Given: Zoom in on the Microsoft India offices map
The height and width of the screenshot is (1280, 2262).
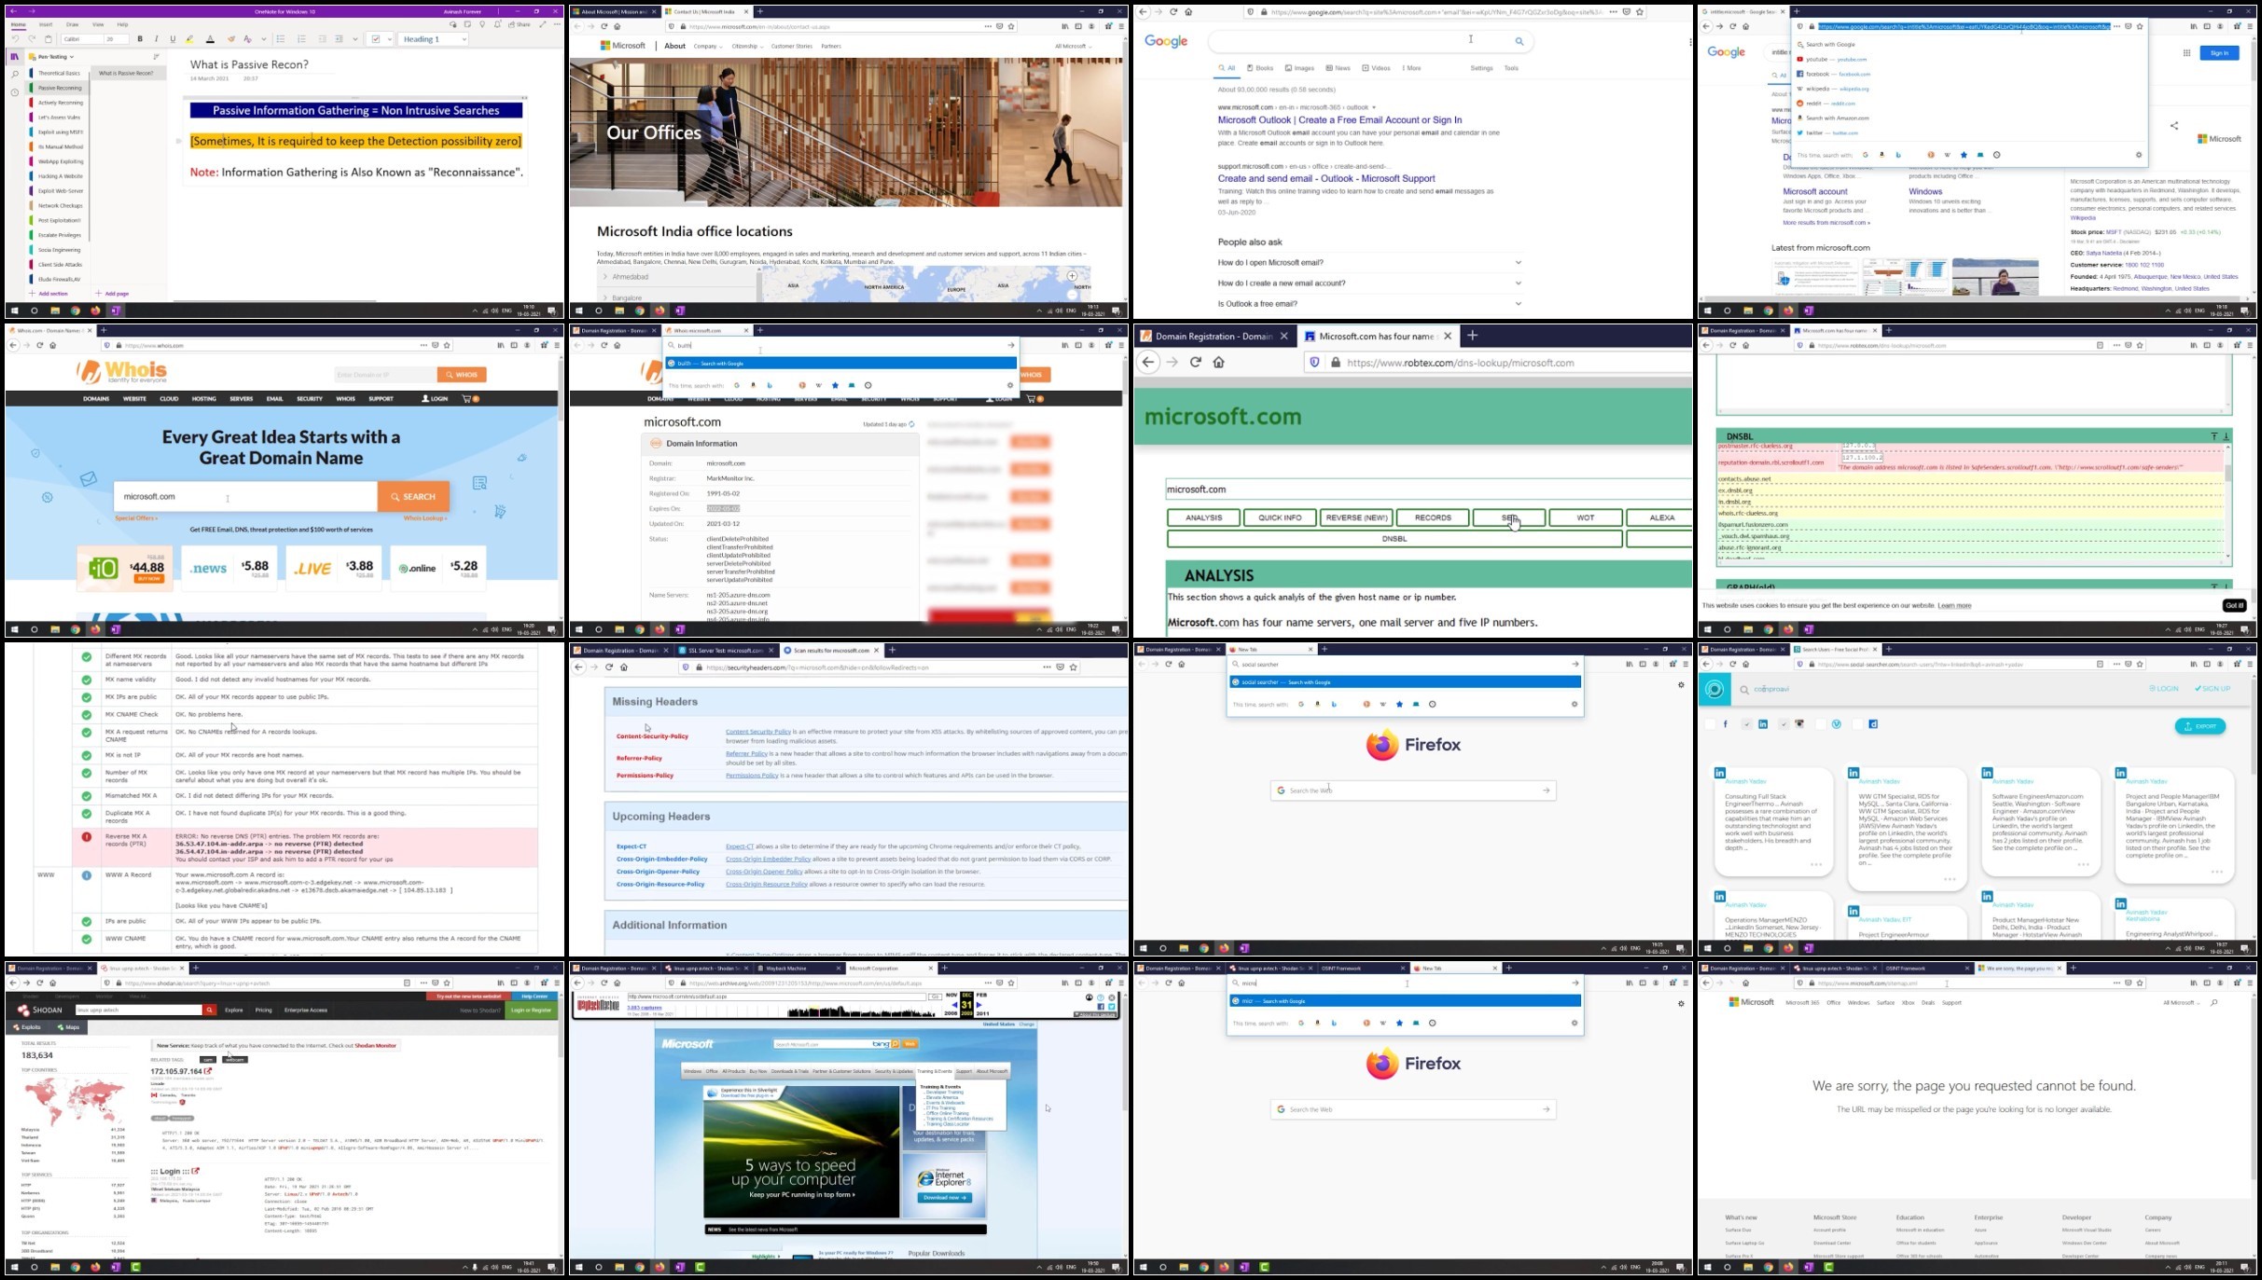Looking at the screenshot, I should pyautogui.click(x=1072, y=276).
